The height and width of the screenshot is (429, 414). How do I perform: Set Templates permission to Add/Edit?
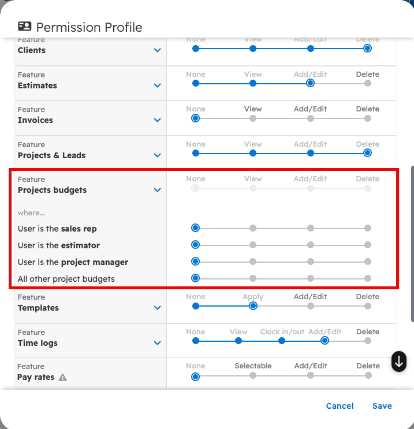tap(311, 306)
